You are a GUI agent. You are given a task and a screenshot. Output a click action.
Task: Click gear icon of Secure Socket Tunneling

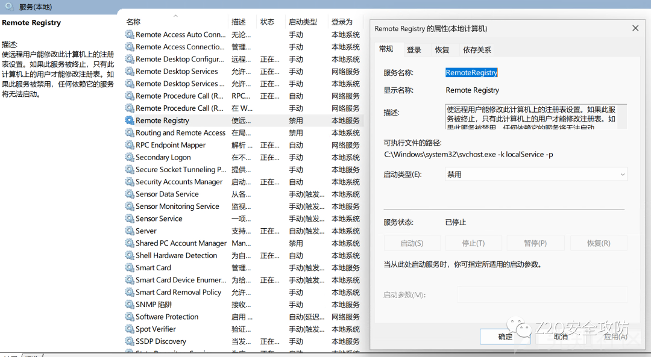130,169
